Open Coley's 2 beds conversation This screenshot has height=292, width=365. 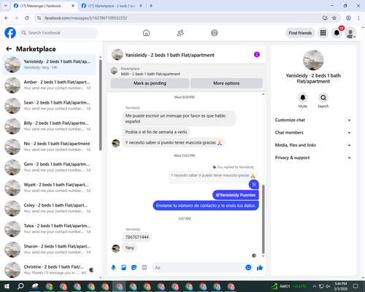[49, 208]
